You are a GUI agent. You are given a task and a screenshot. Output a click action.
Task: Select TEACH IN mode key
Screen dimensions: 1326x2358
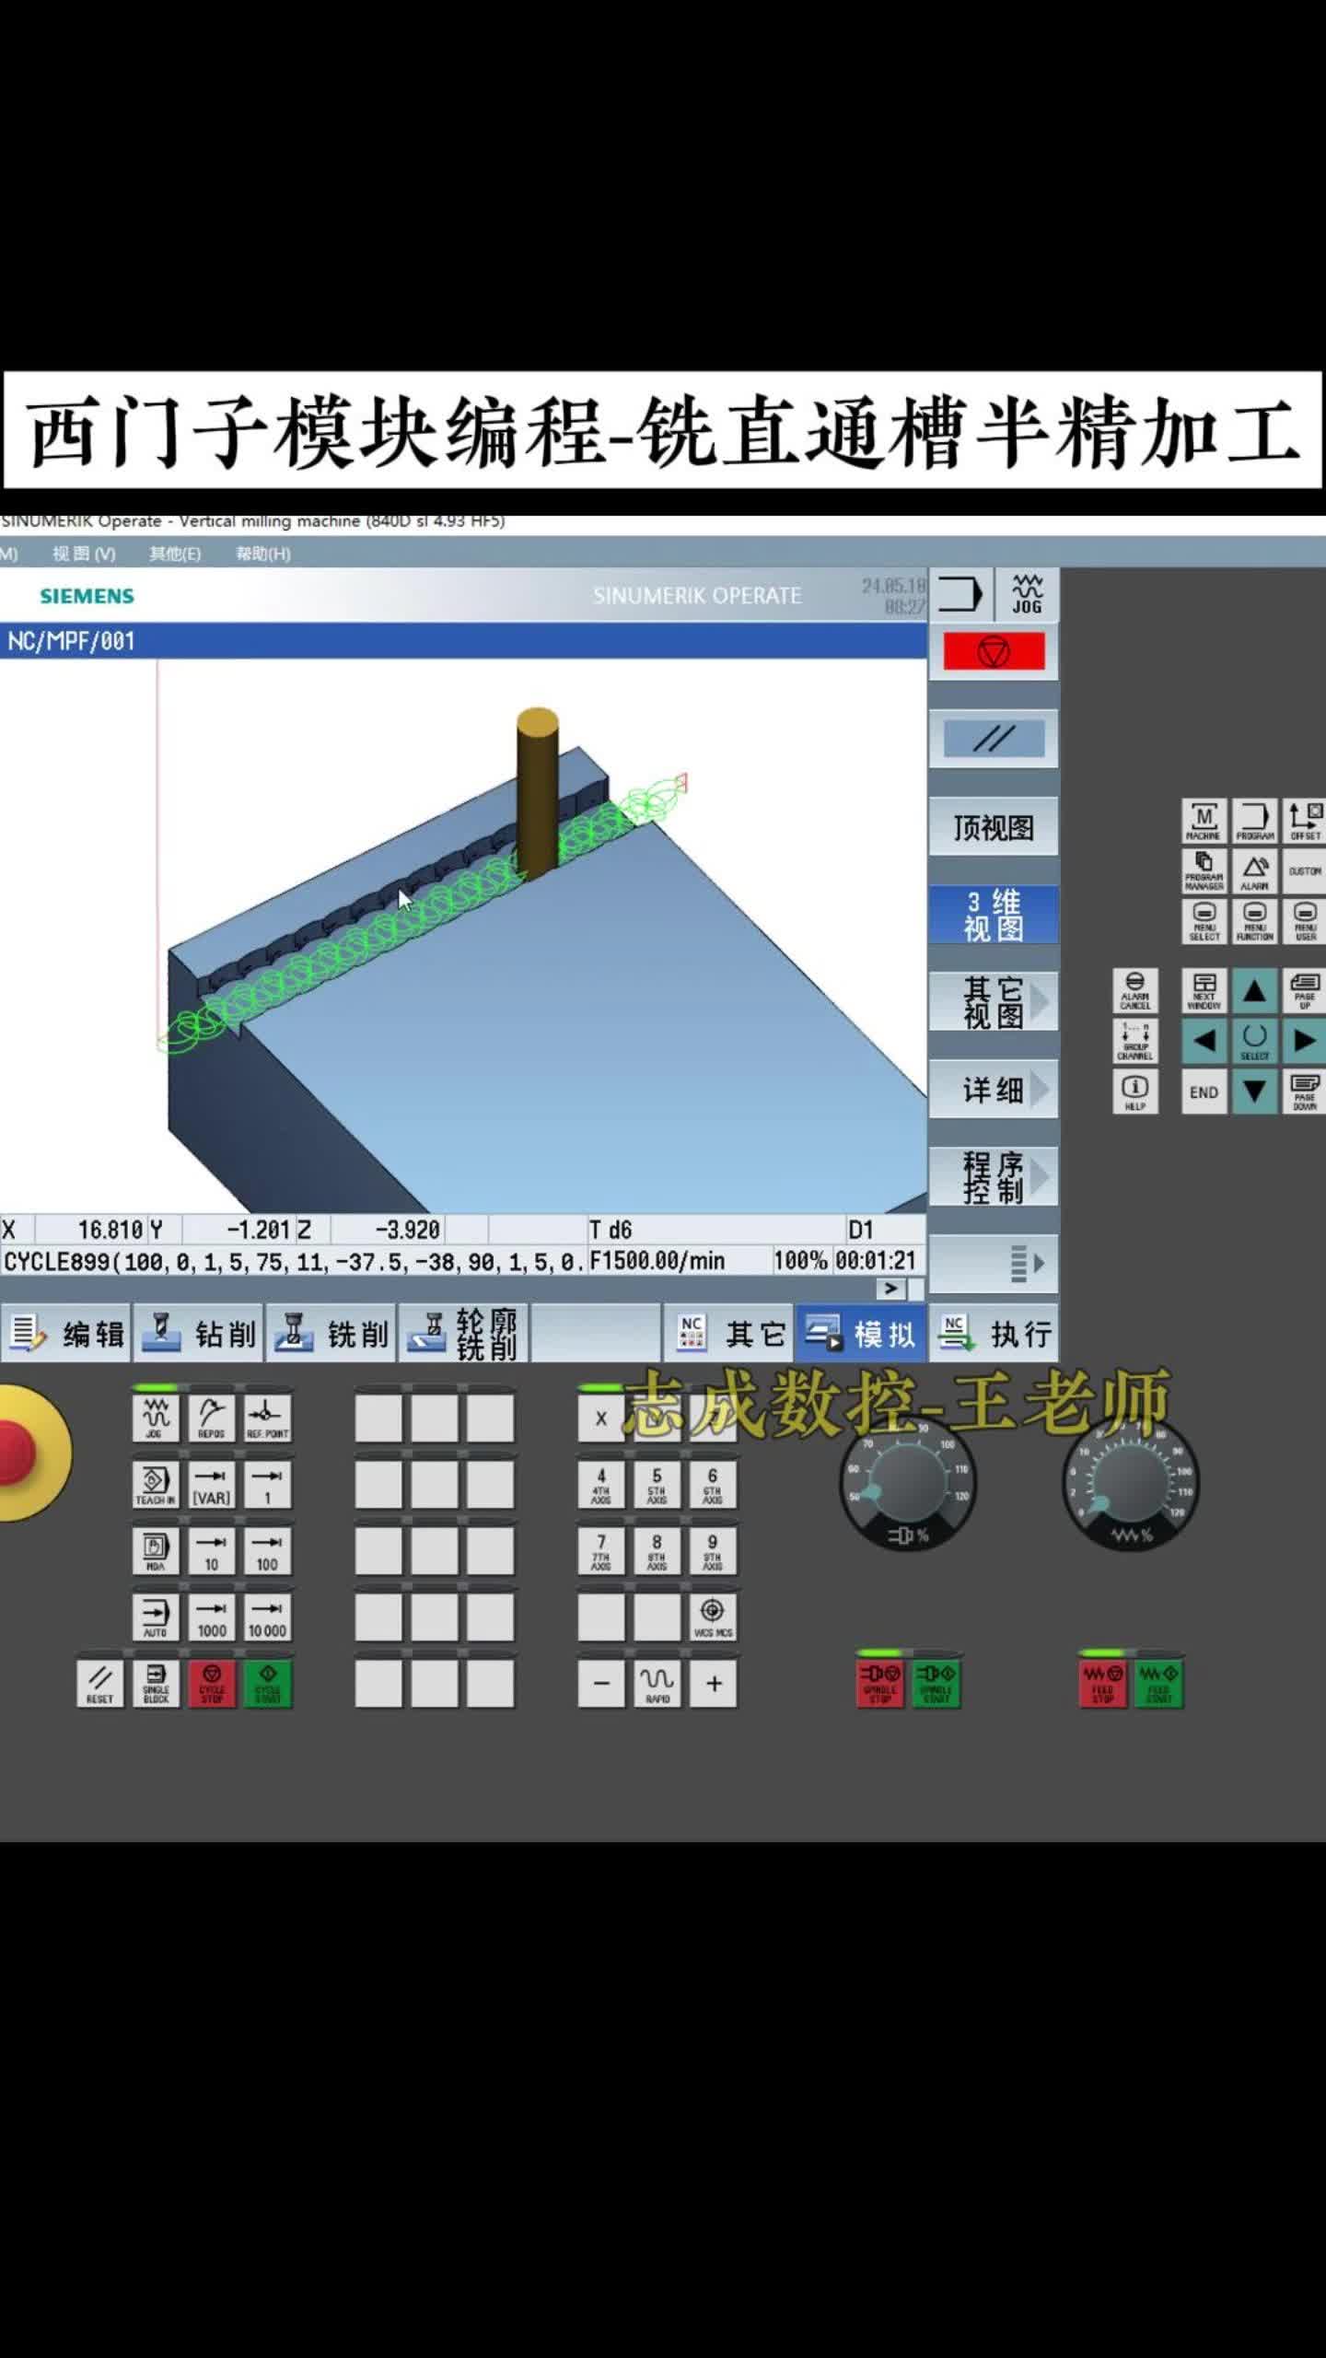click(155, 1484)
